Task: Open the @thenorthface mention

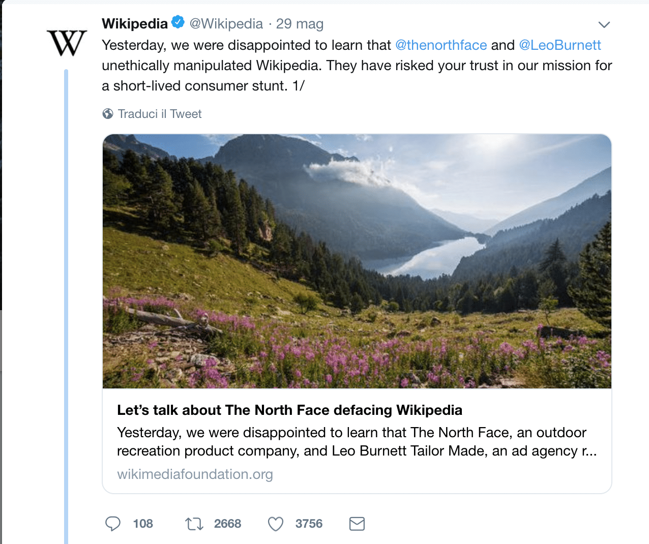Action: 441,45
